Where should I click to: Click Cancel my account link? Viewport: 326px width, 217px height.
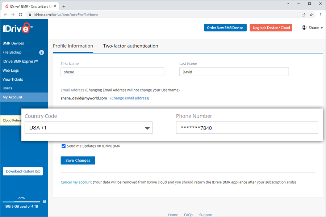click(76, 182)
